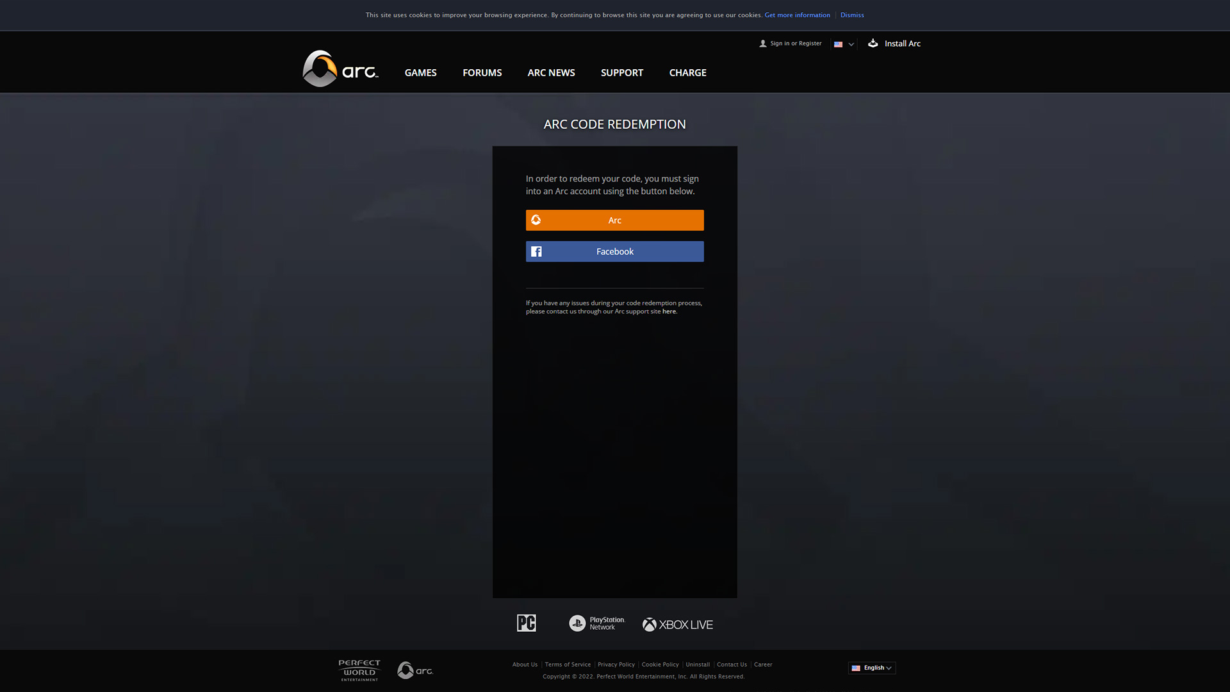Click the small Arc logo in footer

click(x=415, y=670)
